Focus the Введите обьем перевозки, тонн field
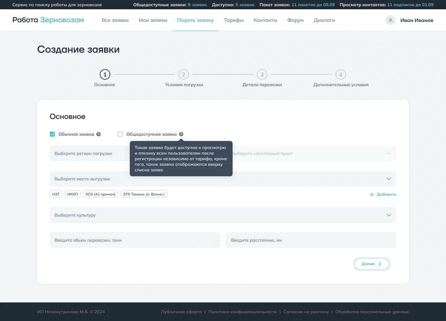The image size is (446, 321). pos(135,240)
